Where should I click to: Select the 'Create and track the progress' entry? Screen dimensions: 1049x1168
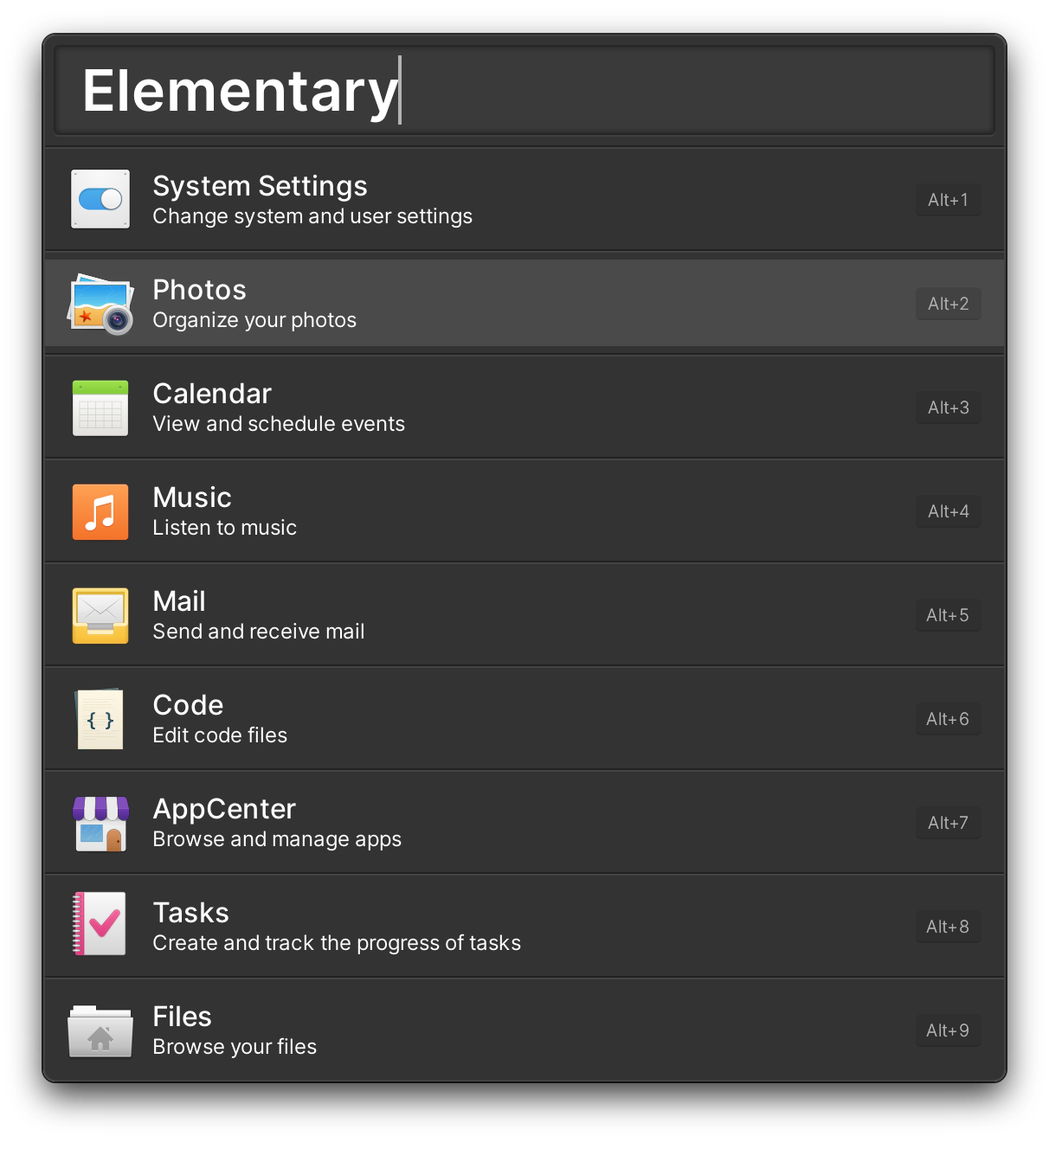(524, 927)
